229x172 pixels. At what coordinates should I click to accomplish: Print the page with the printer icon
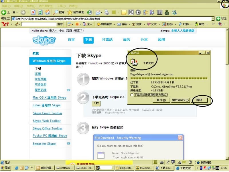click(106, 12)
